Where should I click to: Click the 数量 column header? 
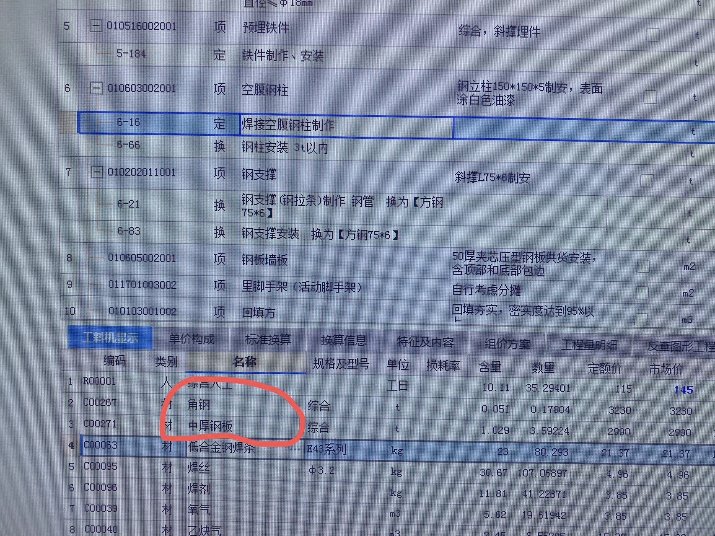tap(543, 368)
